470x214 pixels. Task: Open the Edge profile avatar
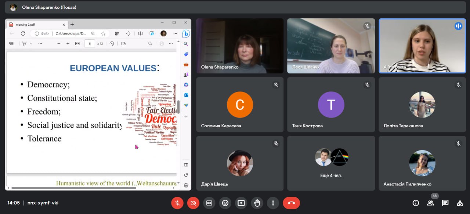click(x=163, y=33)
